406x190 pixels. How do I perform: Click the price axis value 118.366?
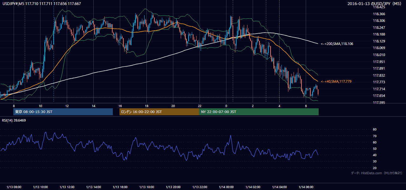point(379,14)
